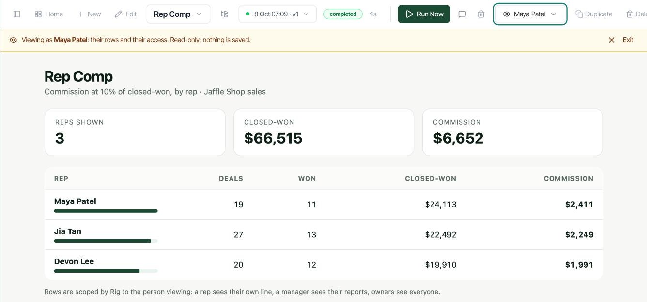
Task: Click the trash icon beside the comments icon
Action: pyautogui.click(x=481, y=14)
